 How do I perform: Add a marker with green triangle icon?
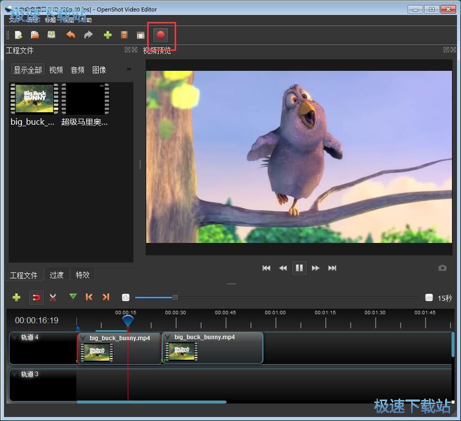[73, 297]
